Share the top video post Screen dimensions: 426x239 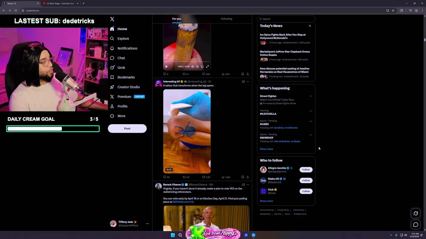point(248,74)
